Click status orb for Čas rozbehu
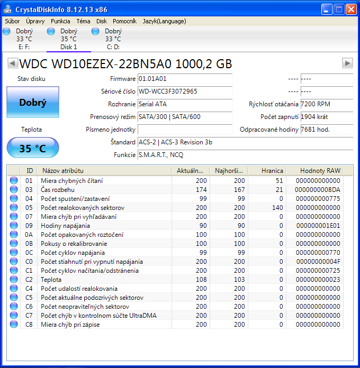The image size is (360, 368). [x=14, y=189]
